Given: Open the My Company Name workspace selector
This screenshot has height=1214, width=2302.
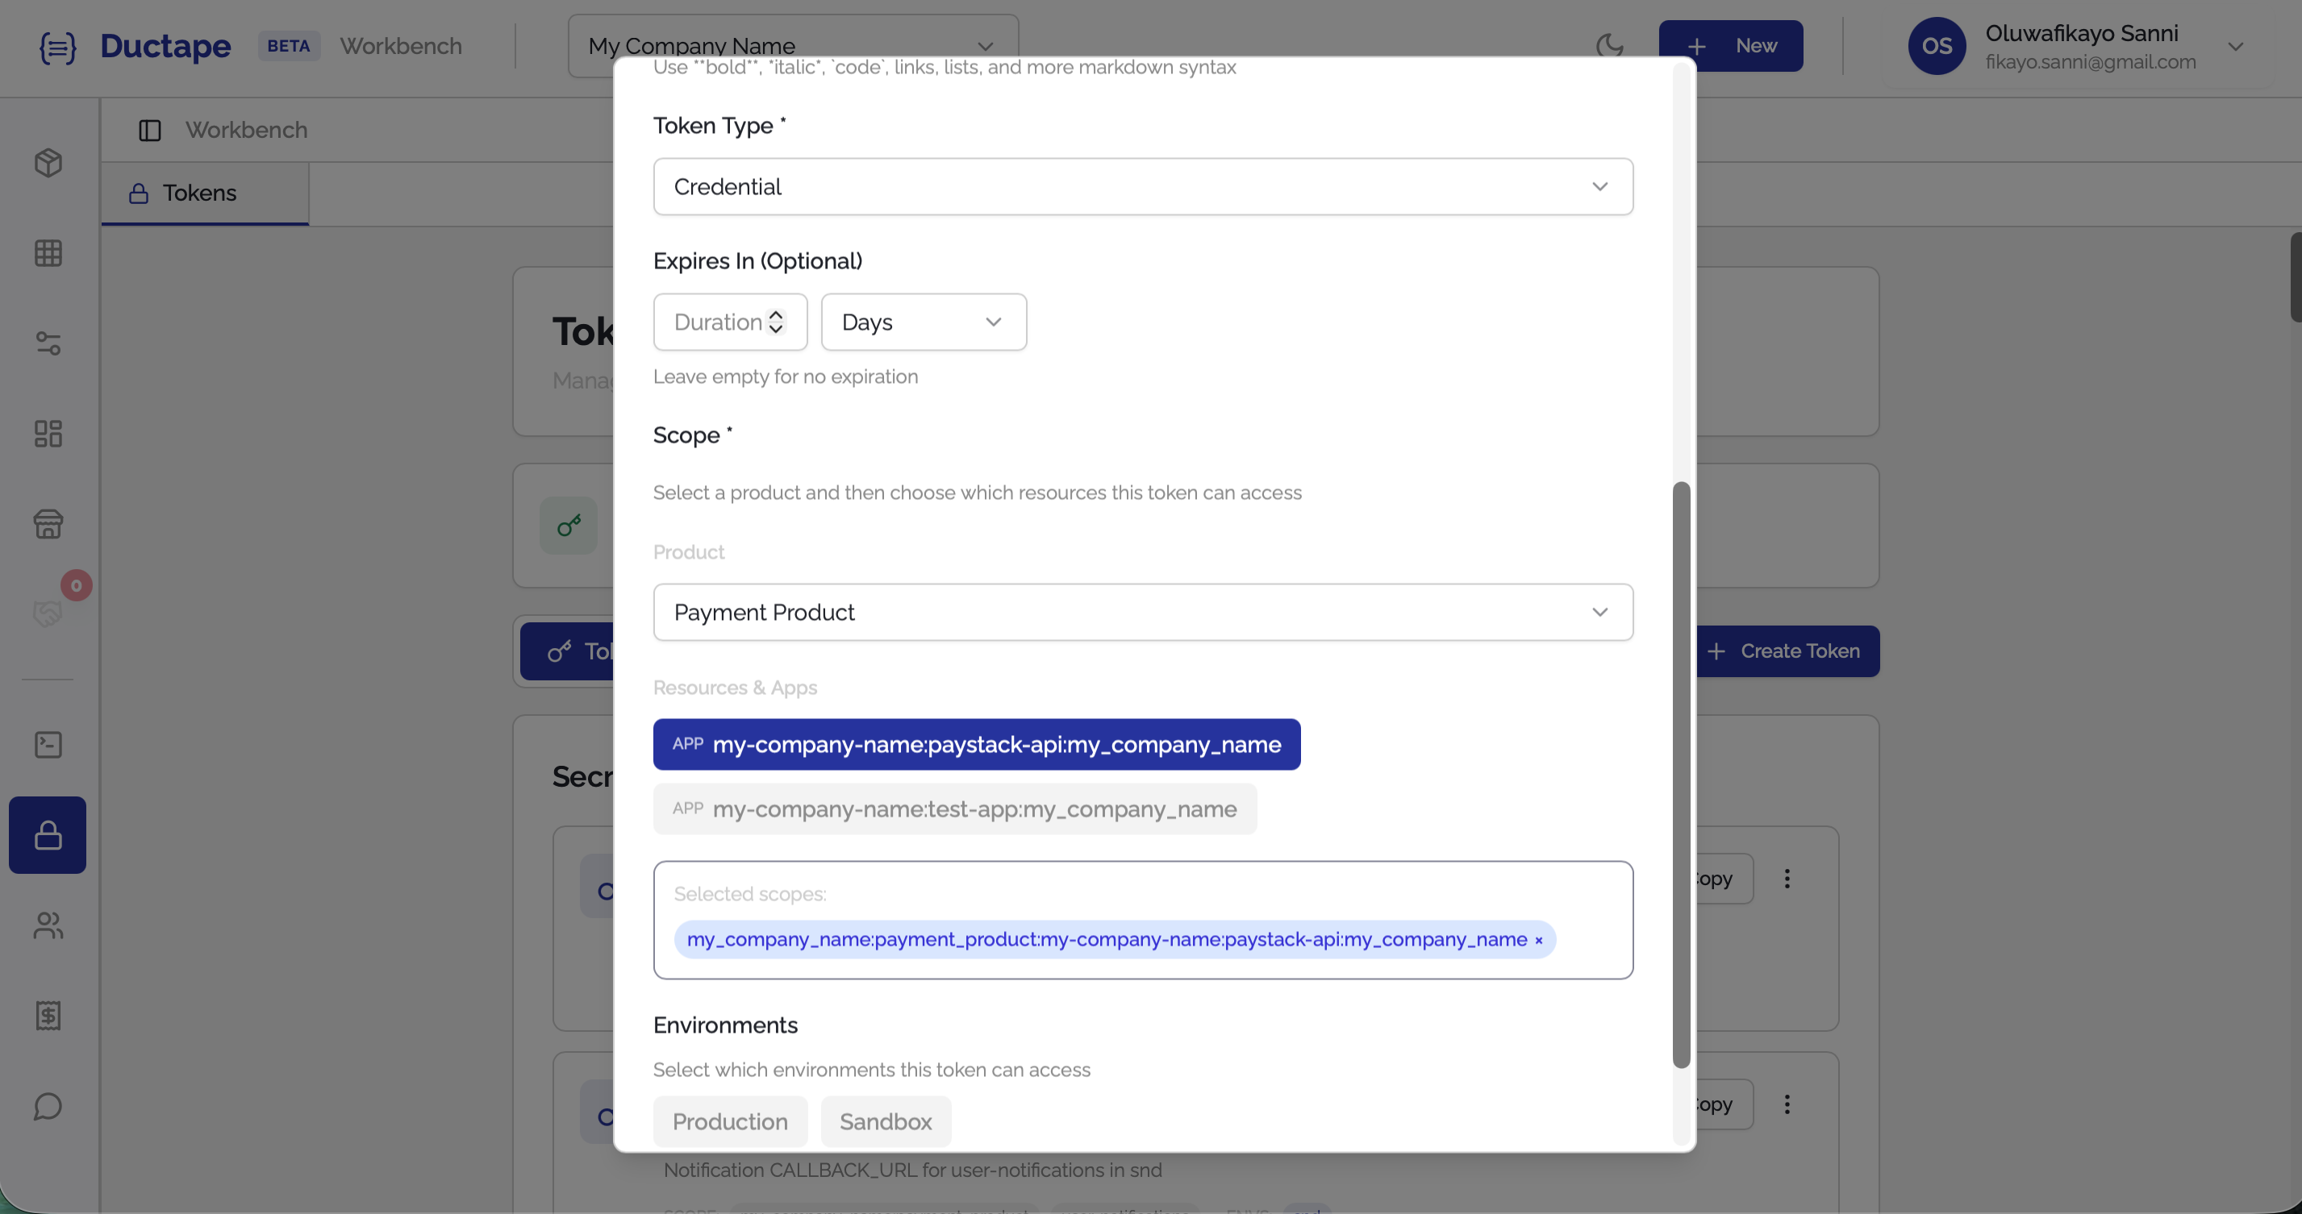Looking at the screenshot, I should coord(792,44).
